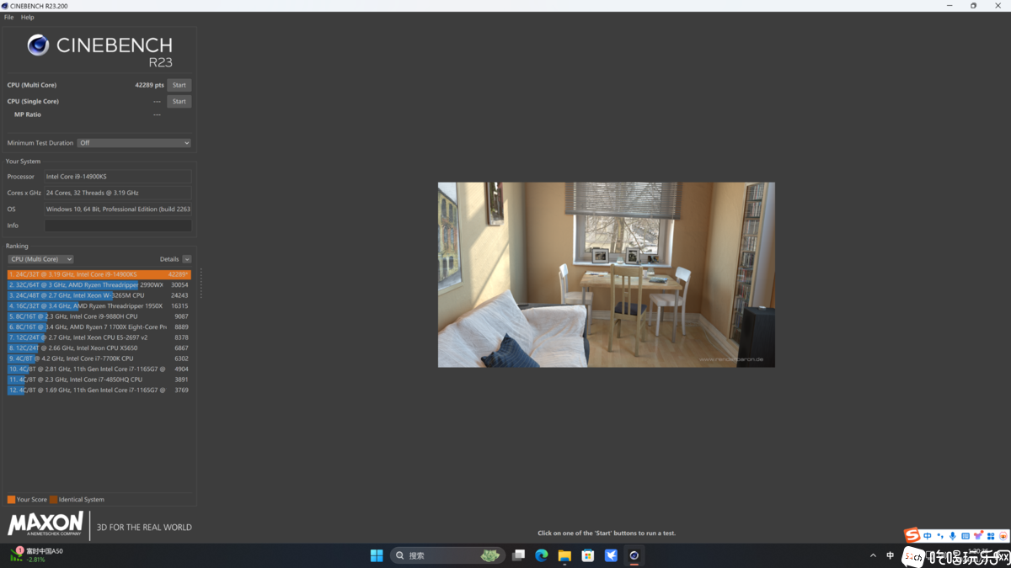Open File Explorer from taskbar
This screenshot has width=1011, height=568.
pos(564,555)
